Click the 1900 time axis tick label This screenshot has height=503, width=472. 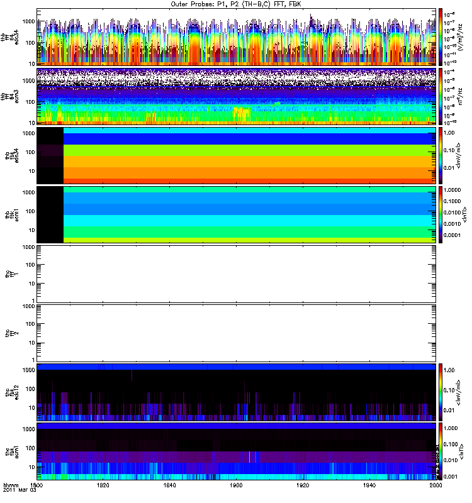point(236,485)
